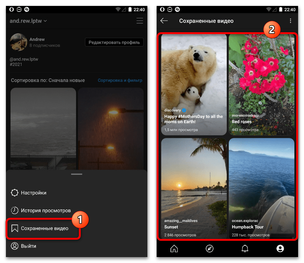Open Сортировка и фильтр options
The width and height of the screenshot is (304, 263).
tap(120, 80)
